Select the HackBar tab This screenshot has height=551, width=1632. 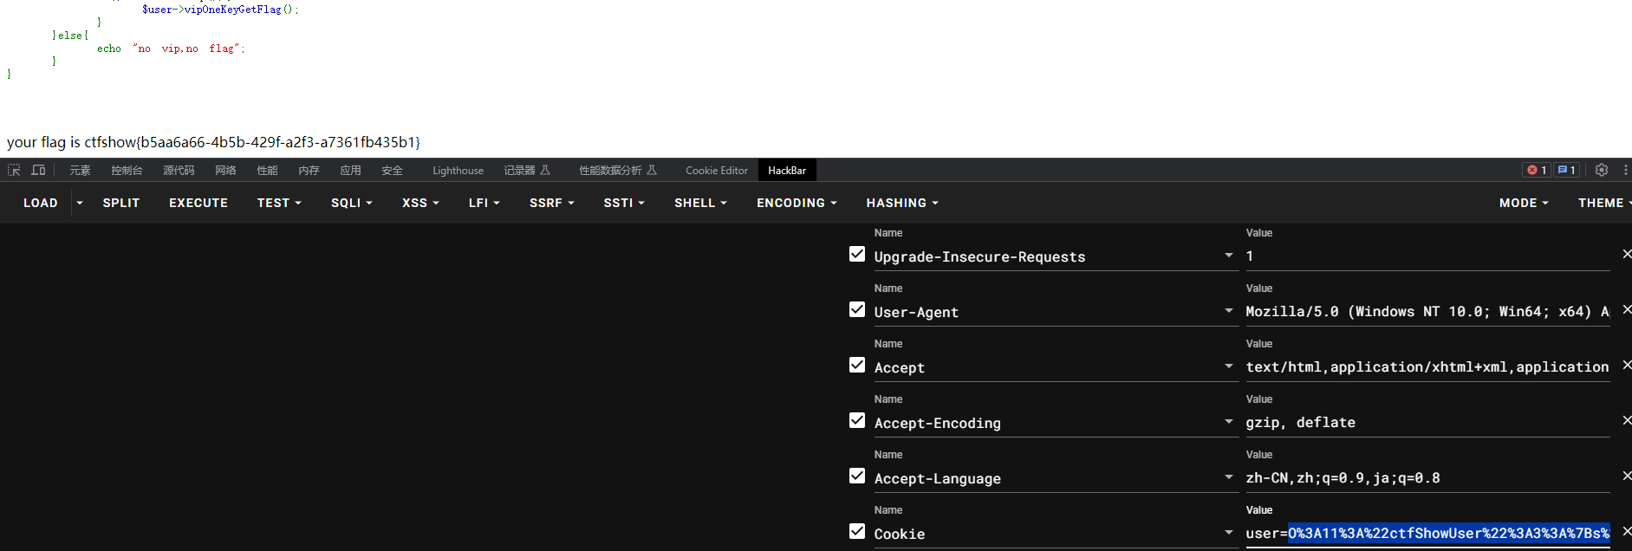pos(787,171)
